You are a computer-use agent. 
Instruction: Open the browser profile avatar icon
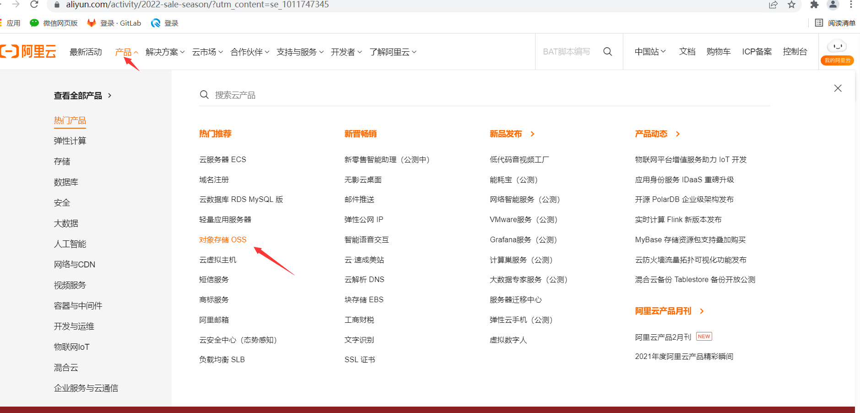click(x=833, y=5)
